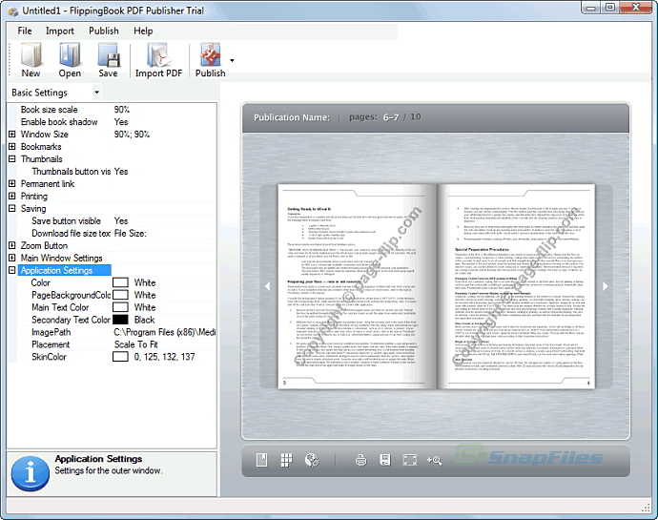The image size is (658, 520).
Task: Select the Book size scale 90% value
Action: coord(122,110)
